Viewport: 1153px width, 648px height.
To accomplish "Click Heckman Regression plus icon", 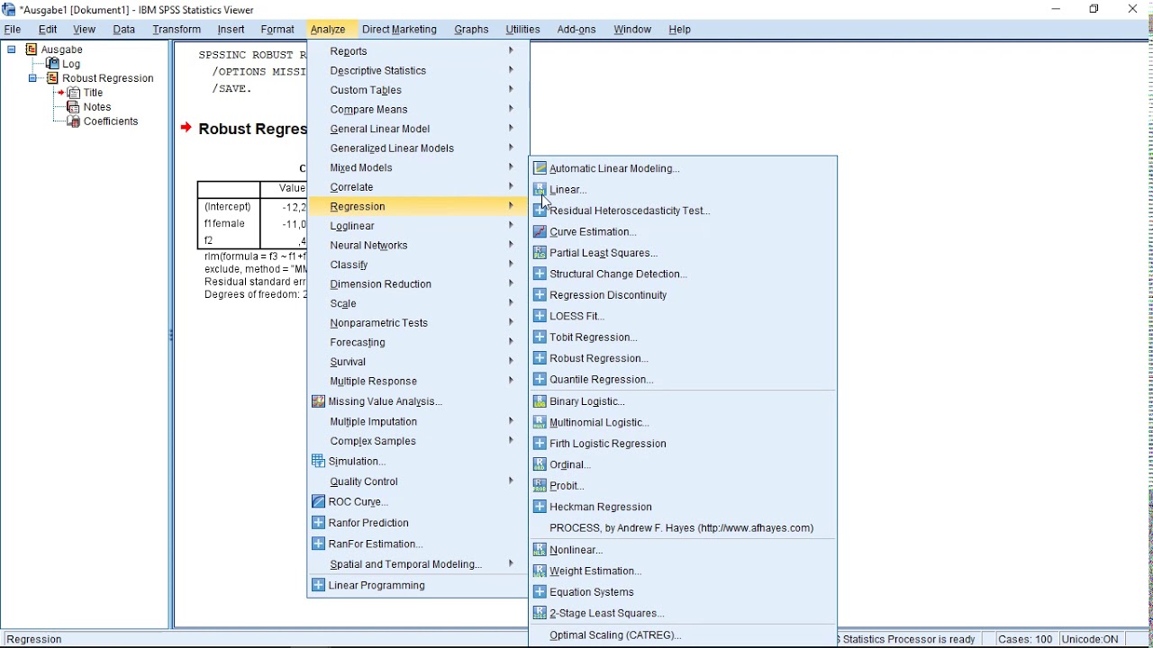I will coord(540,508).
